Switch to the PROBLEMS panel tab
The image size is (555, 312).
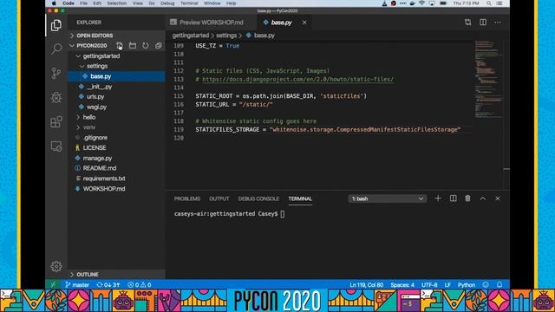point(187,198)
